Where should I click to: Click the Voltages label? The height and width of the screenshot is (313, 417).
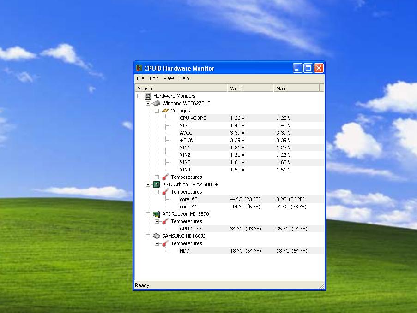[180, 111]
